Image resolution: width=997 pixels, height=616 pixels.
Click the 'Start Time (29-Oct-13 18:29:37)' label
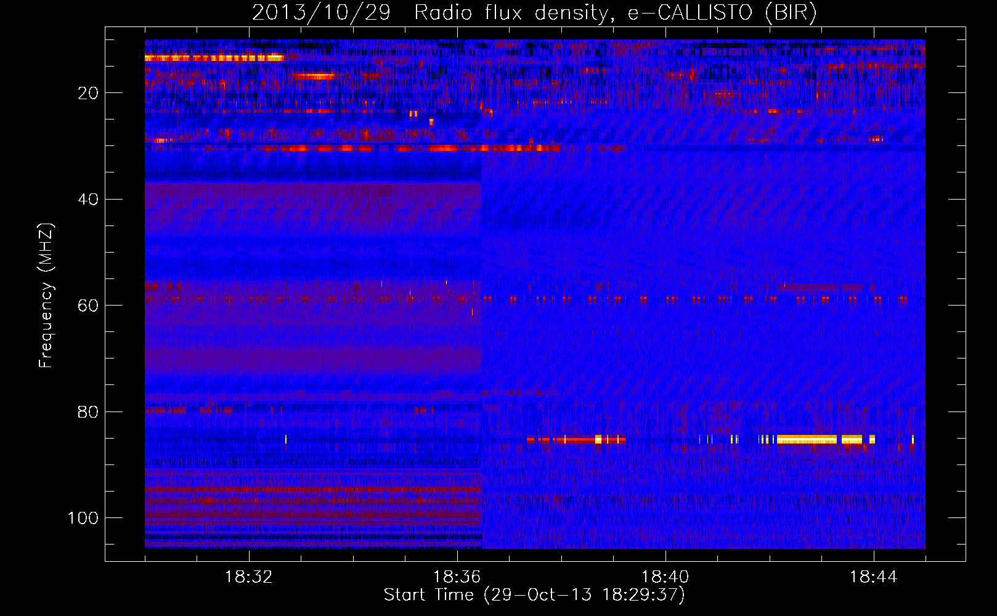(x=534, y=595)
